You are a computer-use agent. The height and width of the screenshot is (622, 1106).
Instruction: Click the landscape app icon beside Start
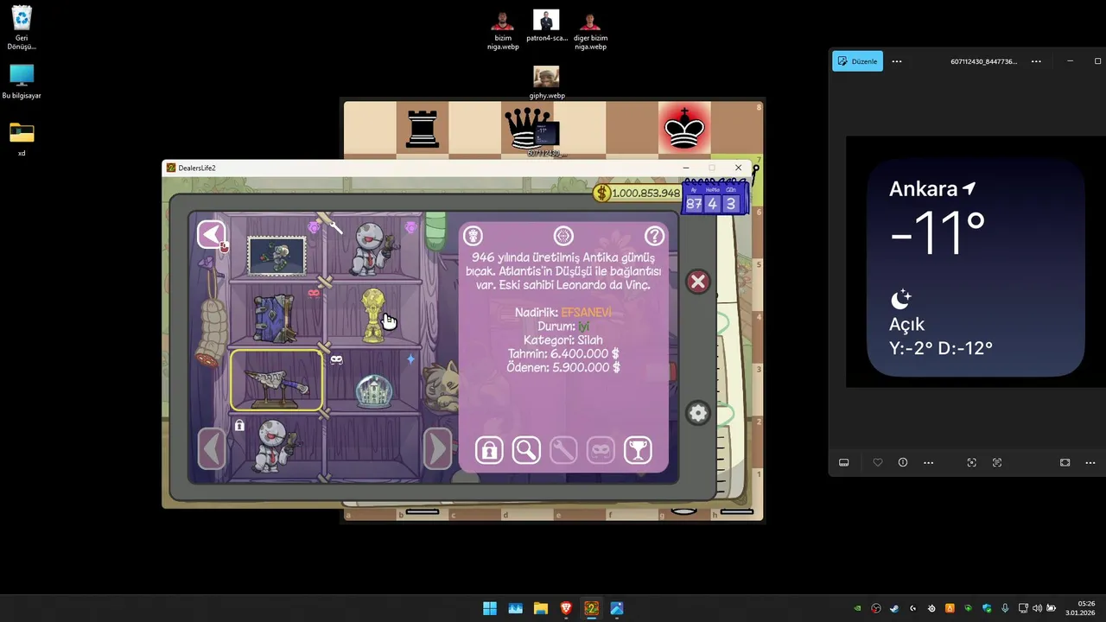click(516, 608)
